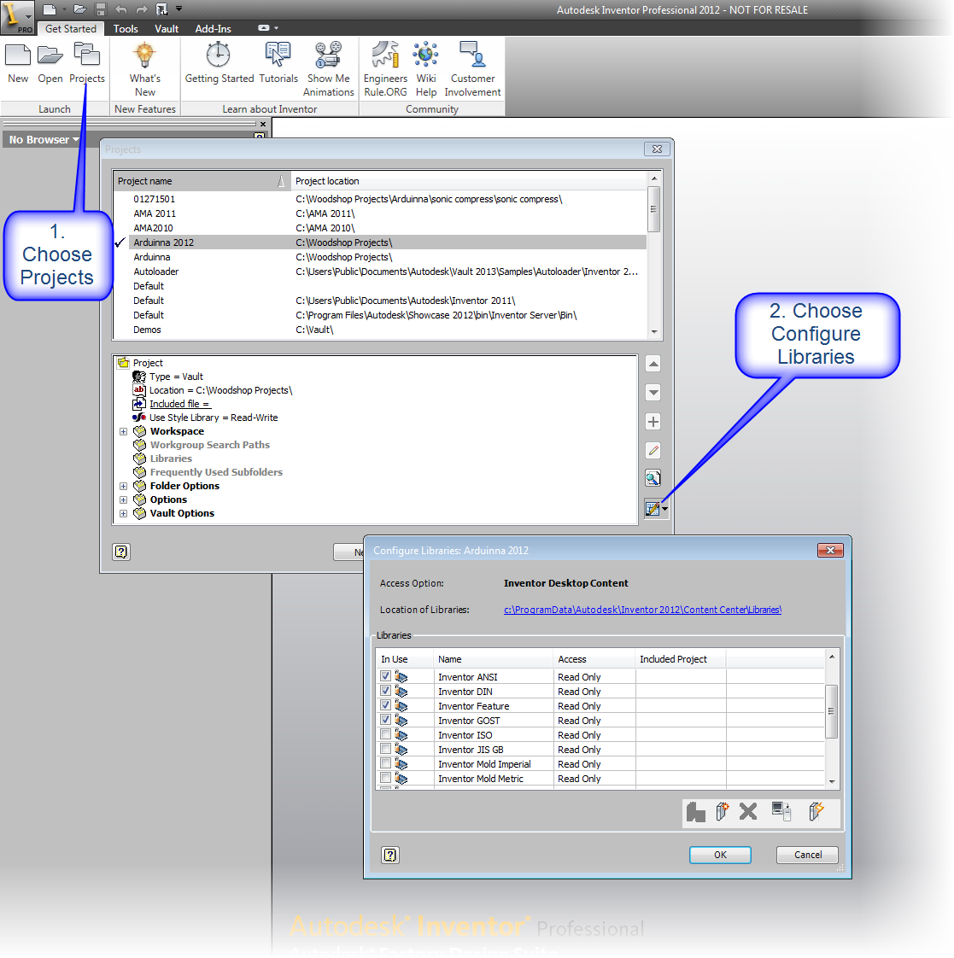The image size is (954, 958).
Task: Select the Libraries tree item
Action: point(171,459)
